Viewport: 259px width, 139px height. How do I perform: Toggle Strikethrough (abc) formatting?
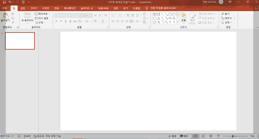tap(75, 21)
